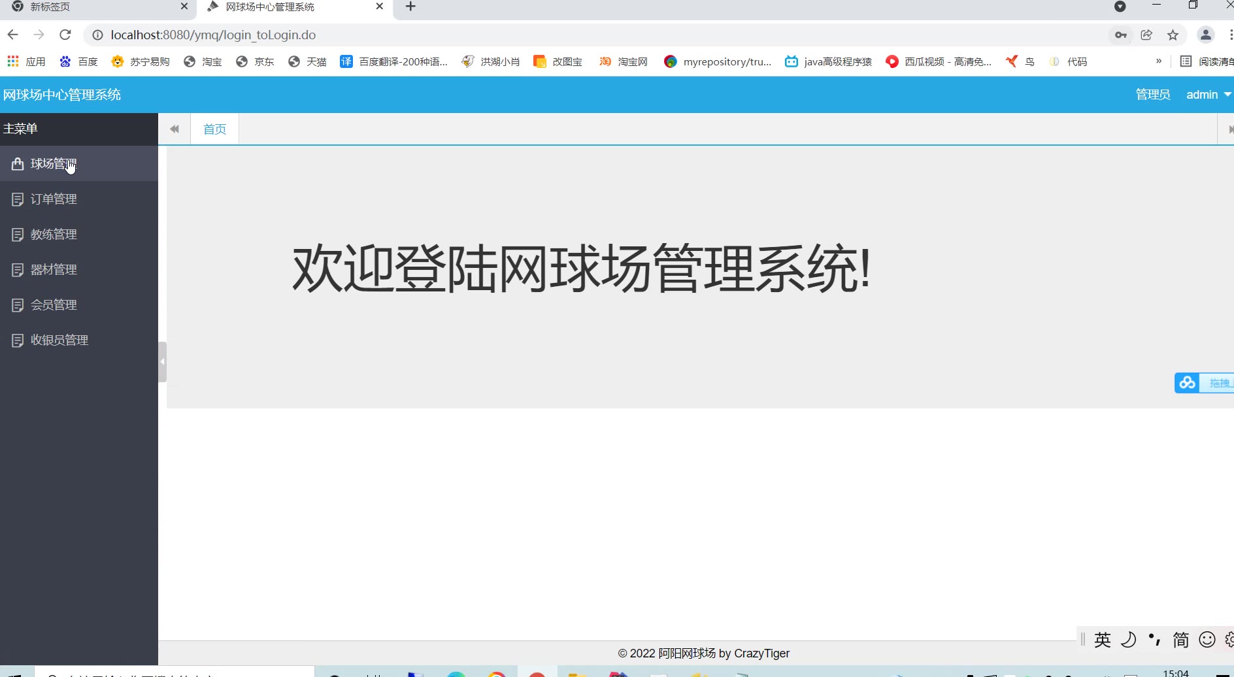Open the 百度翻译 bookmark
The height and width of the screenshot is (677, 1234).
[x=394, y=61]
